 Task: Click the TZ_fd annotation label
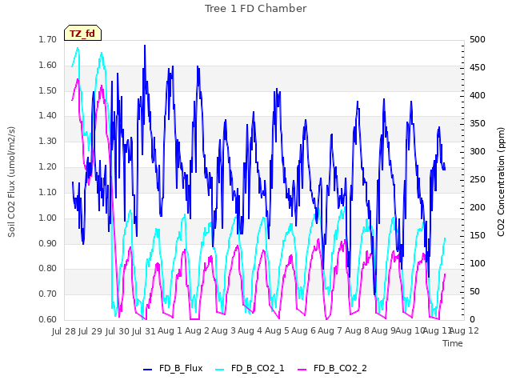82,34
